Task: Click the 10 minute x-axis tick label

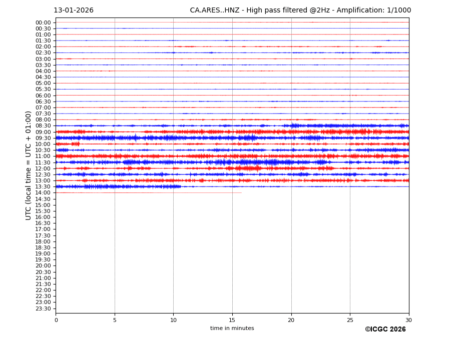Action: pos(173,320)
